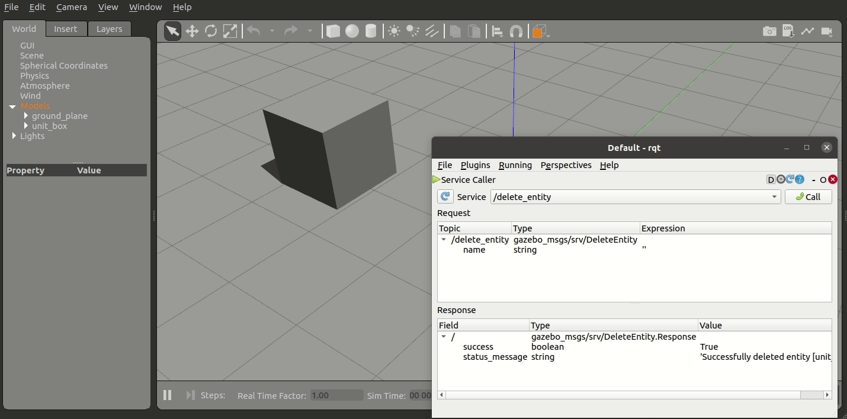The height and width of the screenshot is (419, 847).
Task: Select the arrow selection mode tool
Action: point(172,31)
